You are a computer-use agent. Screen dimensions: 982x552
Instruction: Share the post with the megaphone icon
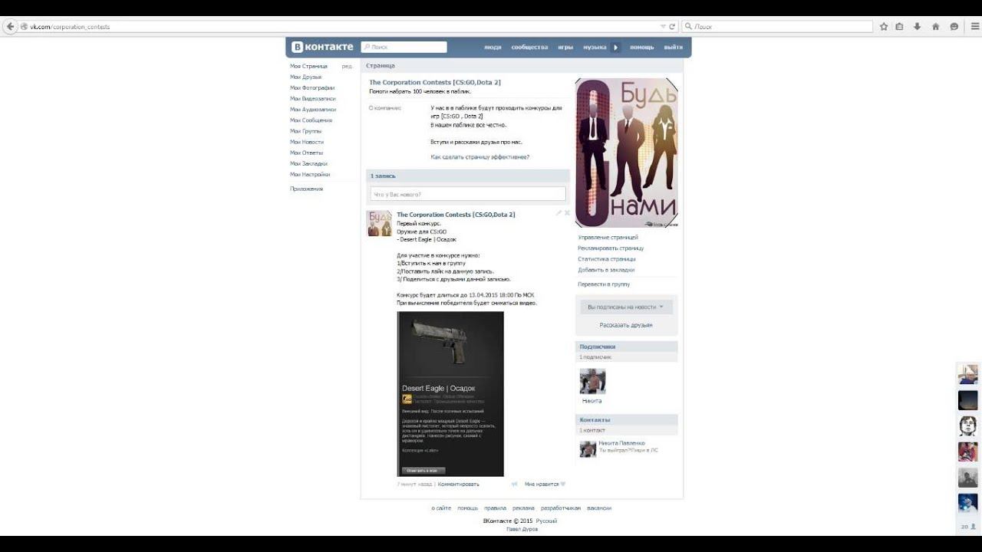click(515, 484)
